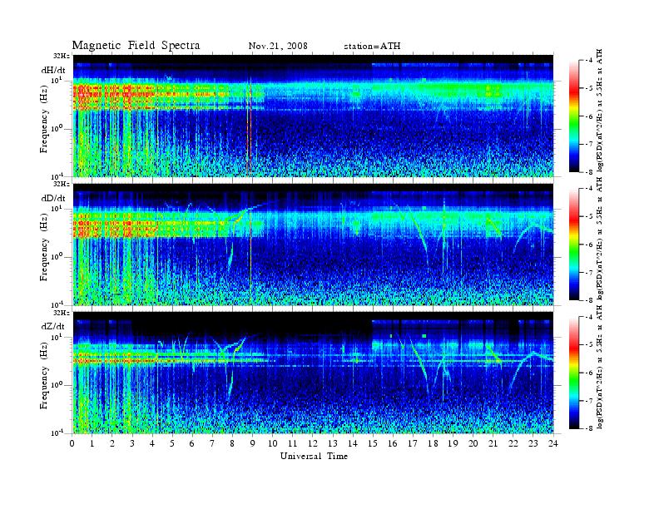The width and height of the screenshot is (659, 509).
Task: Click hour tick label '12' on time axis
Action: point(313,443)
